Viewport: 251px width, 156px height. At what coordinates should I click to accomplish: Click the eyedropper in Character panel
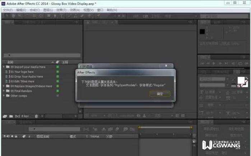pyautogui.click(x=233, y=79)
